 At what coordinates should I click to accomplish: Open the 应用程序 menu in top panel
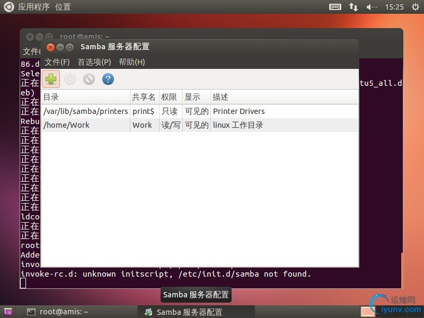[34, 7]
